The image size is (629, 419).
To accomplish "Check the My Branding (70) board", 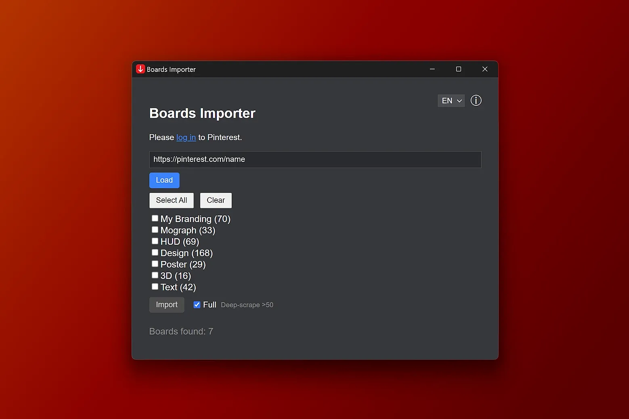I will click(x=155, y=218).
